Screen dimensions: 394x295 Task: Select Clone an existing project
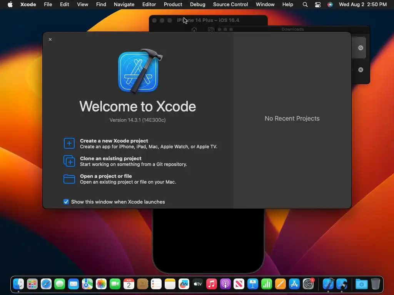125,161
